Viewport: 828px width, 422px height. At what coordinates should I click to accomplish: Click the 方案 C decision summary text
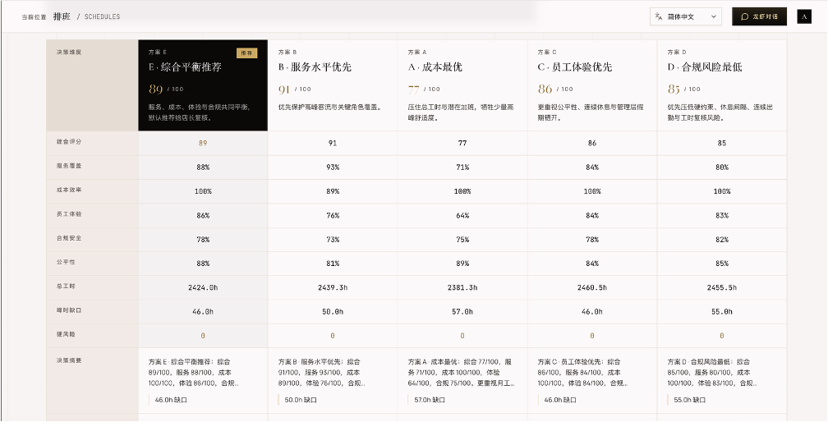[582, 373]
